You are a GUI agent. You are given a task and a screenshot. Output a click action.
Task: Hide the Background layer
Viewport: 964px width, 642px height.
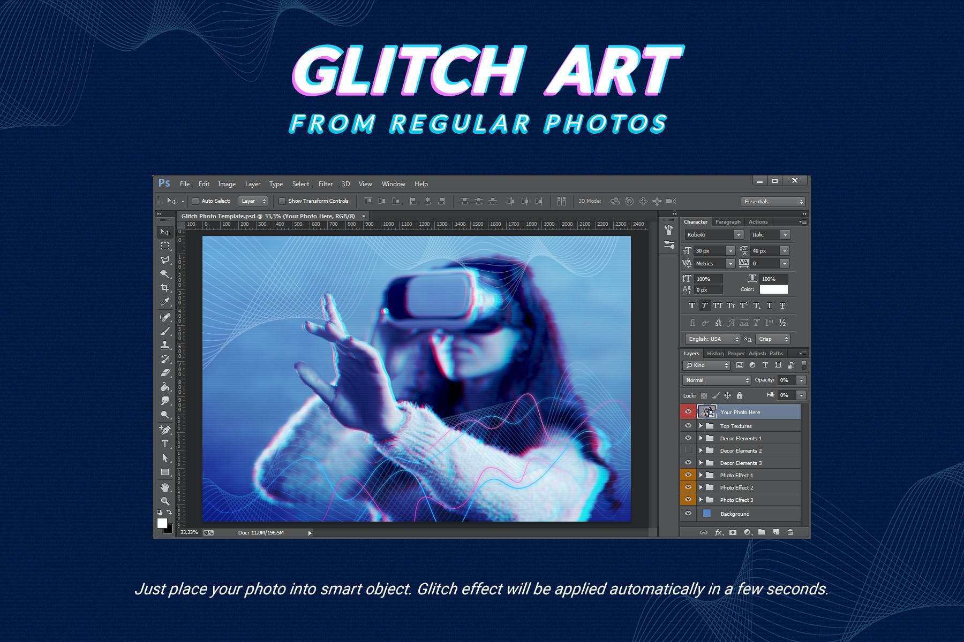(x=688, y=514)
